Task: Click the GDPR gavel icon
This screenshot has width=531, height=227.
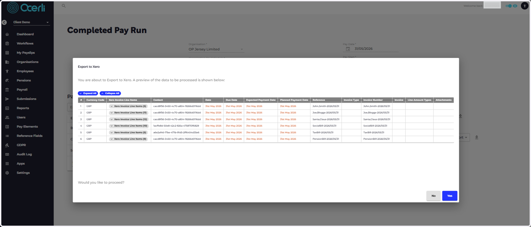Action: pos(7,145)
